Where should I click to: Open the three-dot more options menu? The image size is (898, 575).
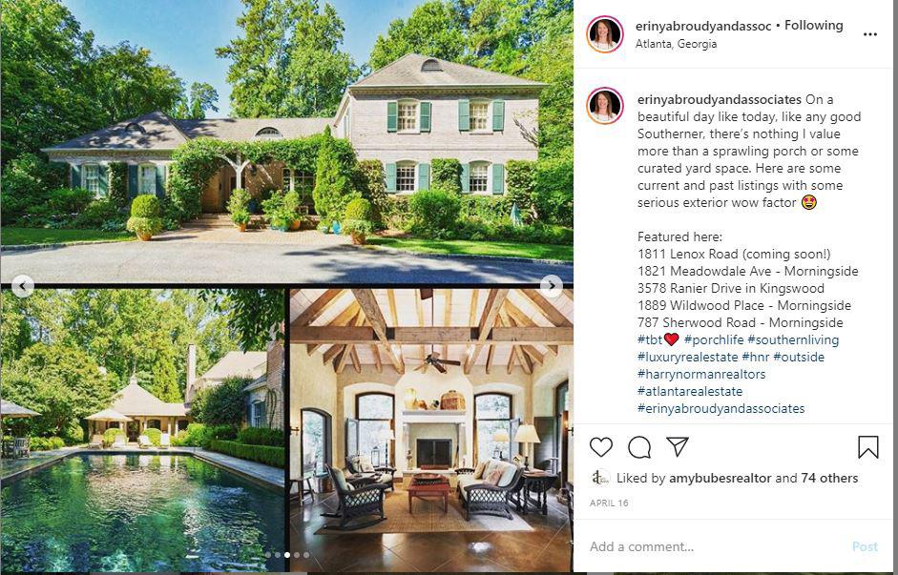[870, 34]
